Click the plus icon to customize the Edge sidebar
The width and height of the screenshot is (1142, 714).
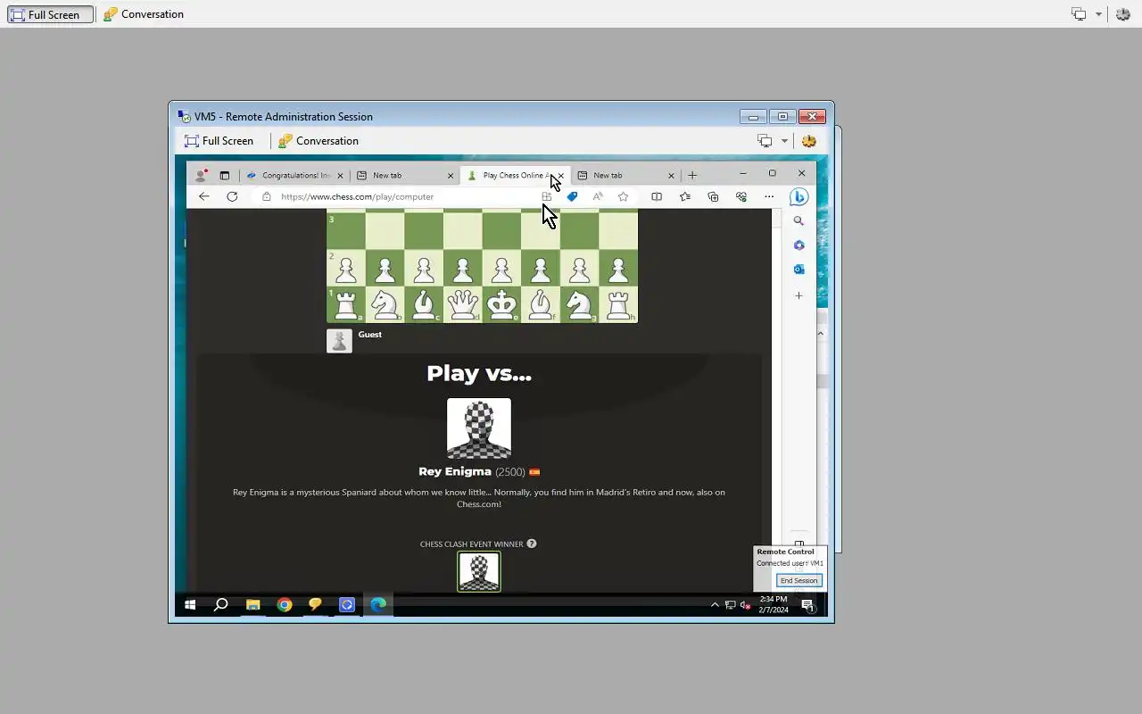click(x=799, y=295)
